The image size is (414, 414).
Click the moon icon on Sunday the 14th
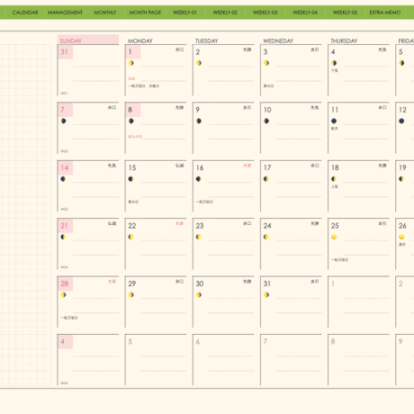coord(63,179)
